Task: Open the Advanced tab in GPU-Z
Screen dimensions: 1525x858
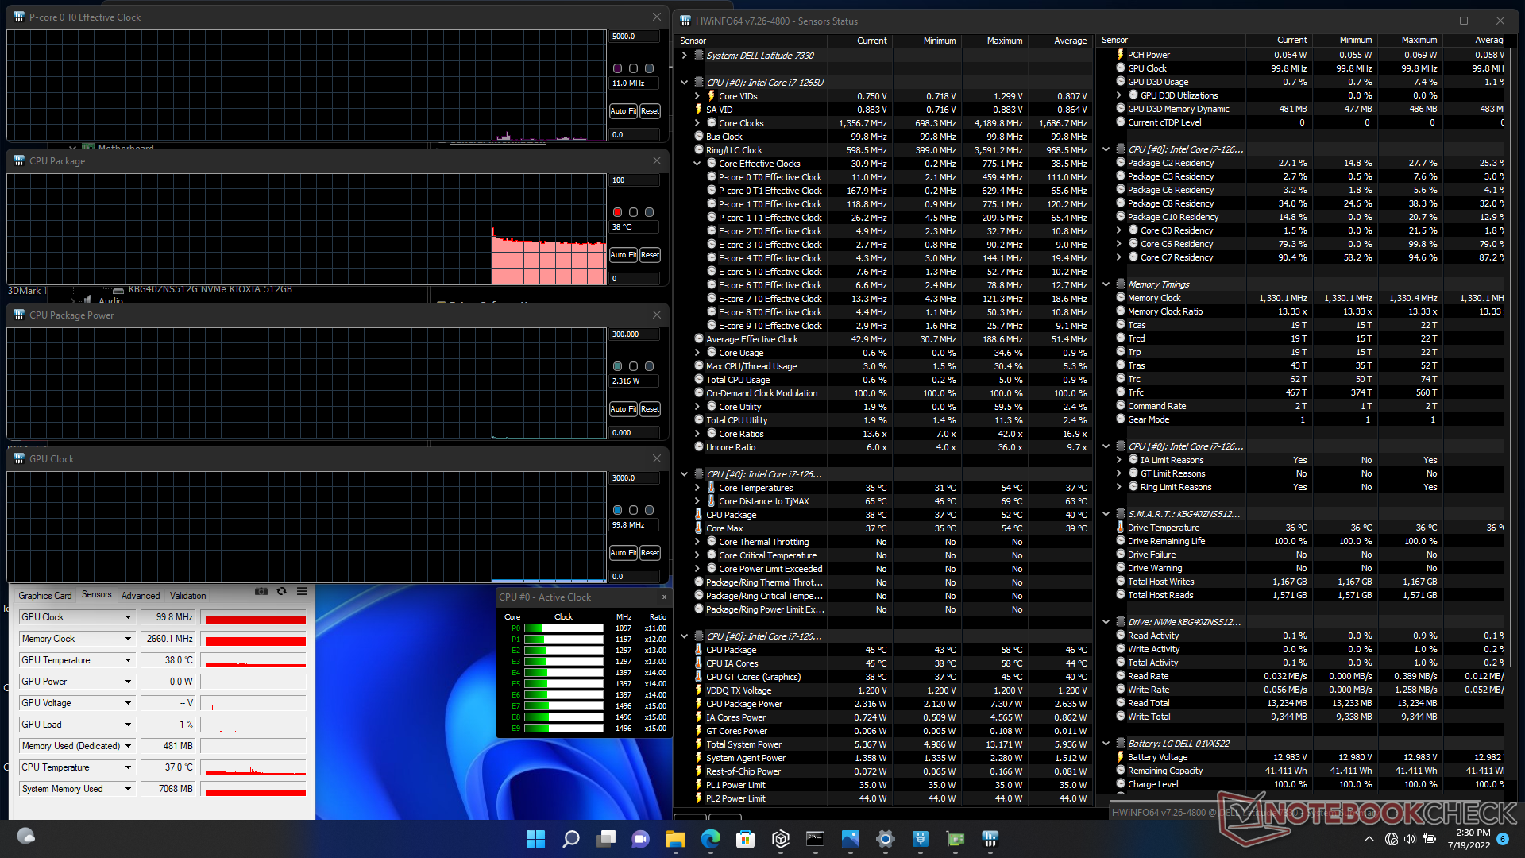Action: click(x=141, y=595)
